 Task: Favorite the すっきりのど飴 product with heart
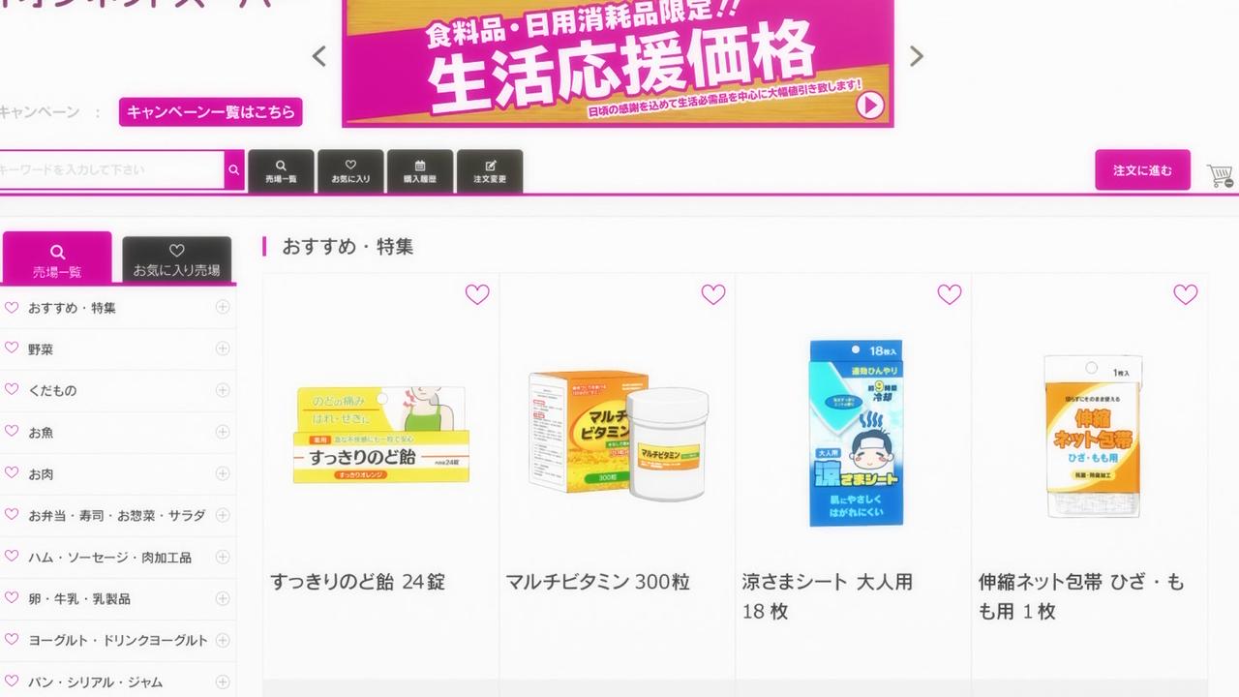(477, 294)
